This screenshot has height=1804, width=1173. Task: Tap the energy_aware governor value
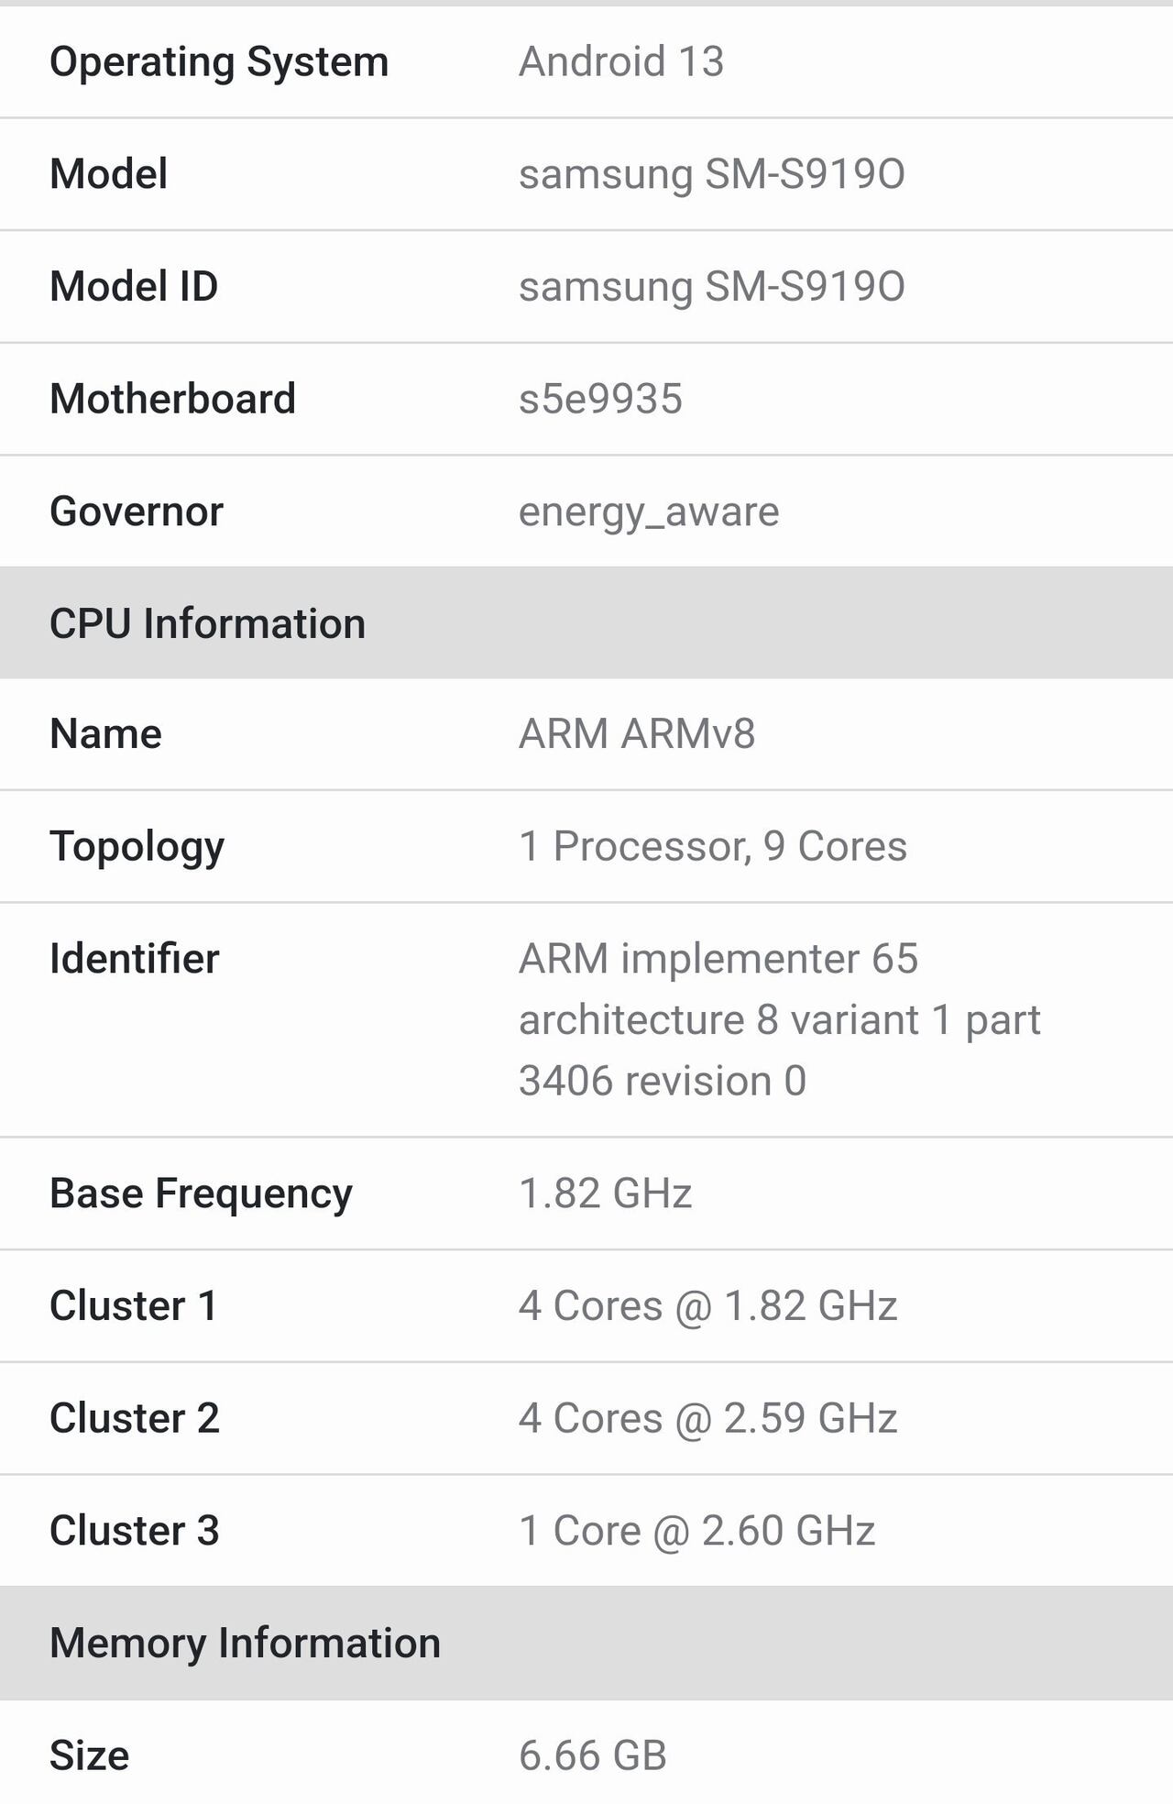(648, 511)
